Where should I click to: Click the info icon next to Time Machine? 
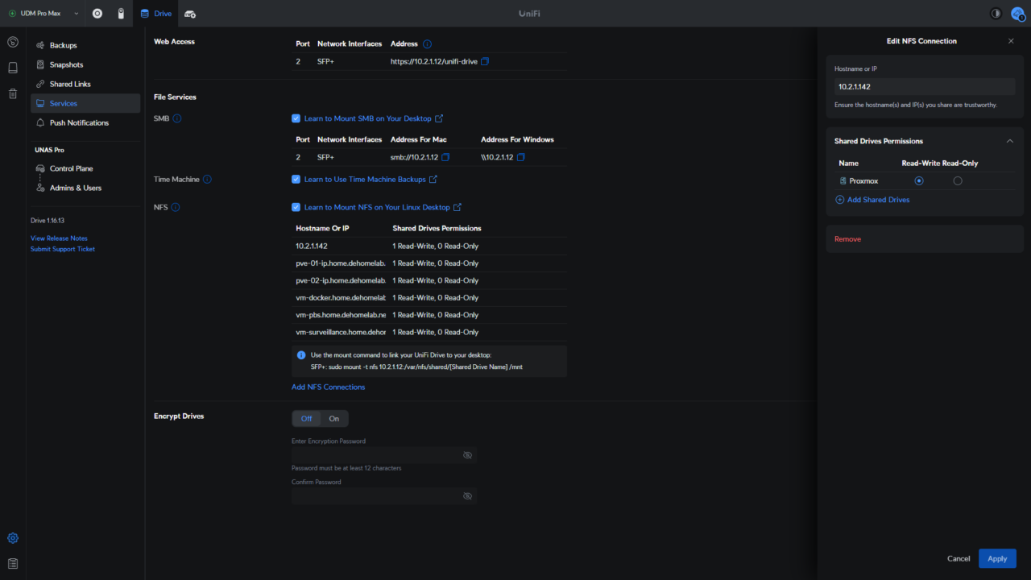point(209,179)
